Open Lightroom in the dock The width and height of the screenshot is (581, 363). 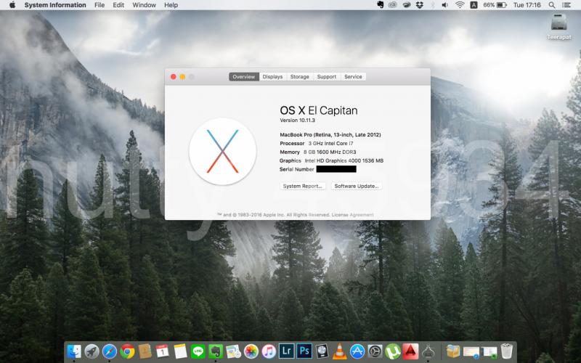pos(286,351)
